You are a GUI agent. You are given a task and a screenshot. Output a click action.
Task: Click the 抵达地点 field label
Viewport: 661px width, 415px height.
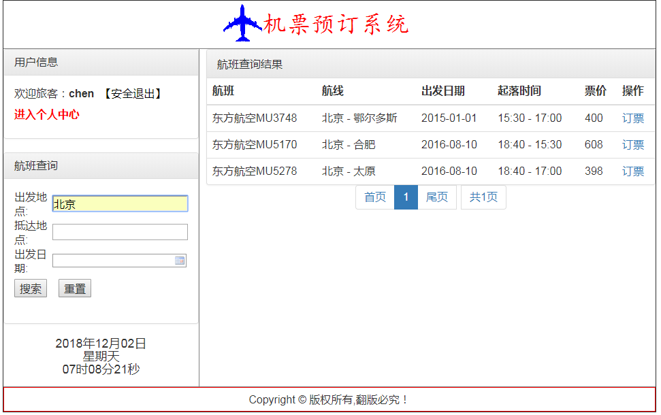[31, 233]
